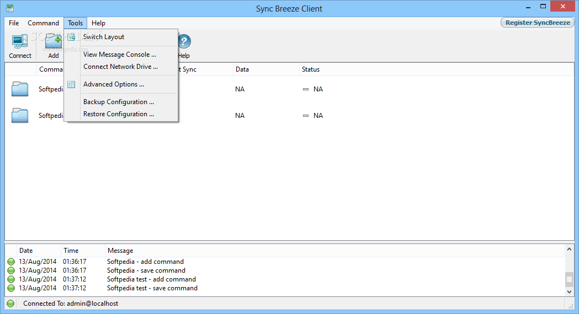The width and height of the screenshot is (579, 314).
Task: Click the NA data value in first row
Action: tap(240, 89)
